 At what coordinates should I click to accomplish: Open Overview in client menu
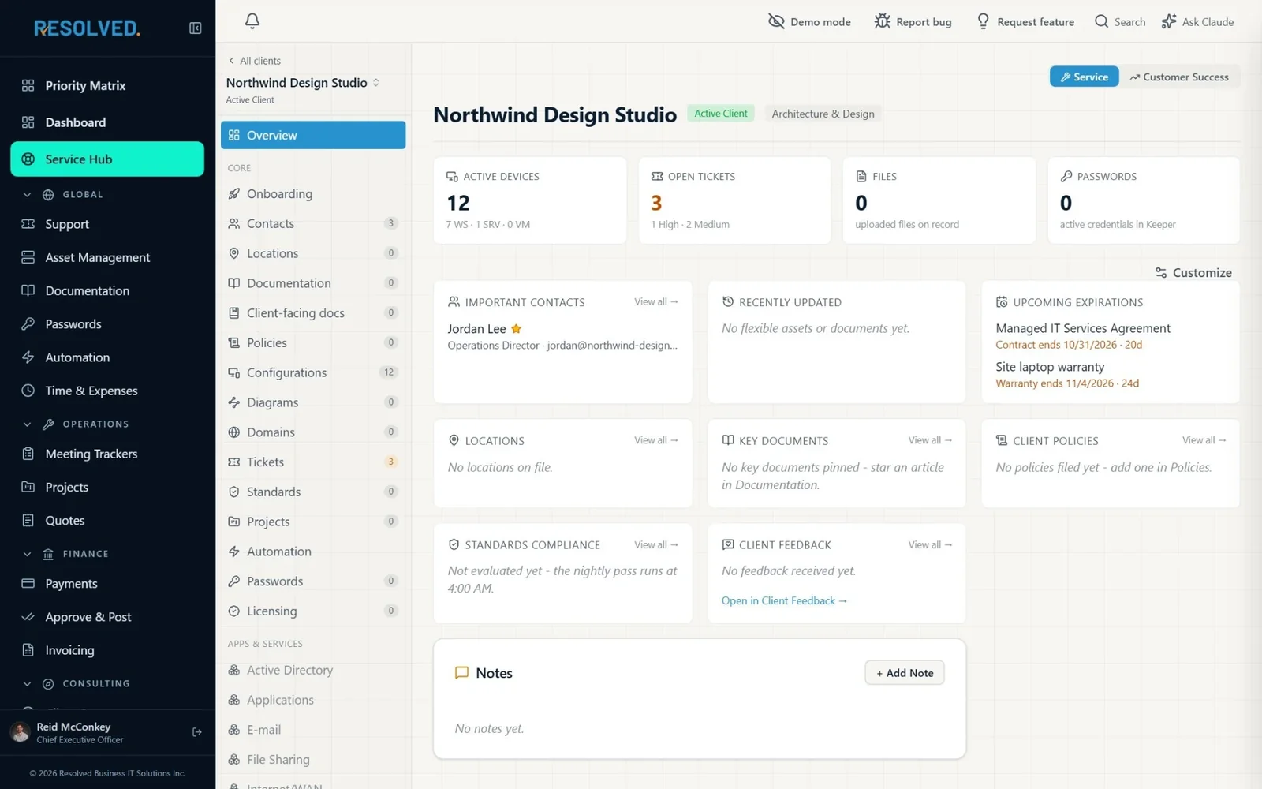coord(313,135)
